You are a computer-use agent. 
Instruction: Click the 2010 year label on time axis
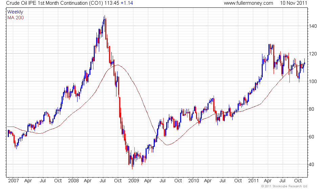[x=194, y=181]
